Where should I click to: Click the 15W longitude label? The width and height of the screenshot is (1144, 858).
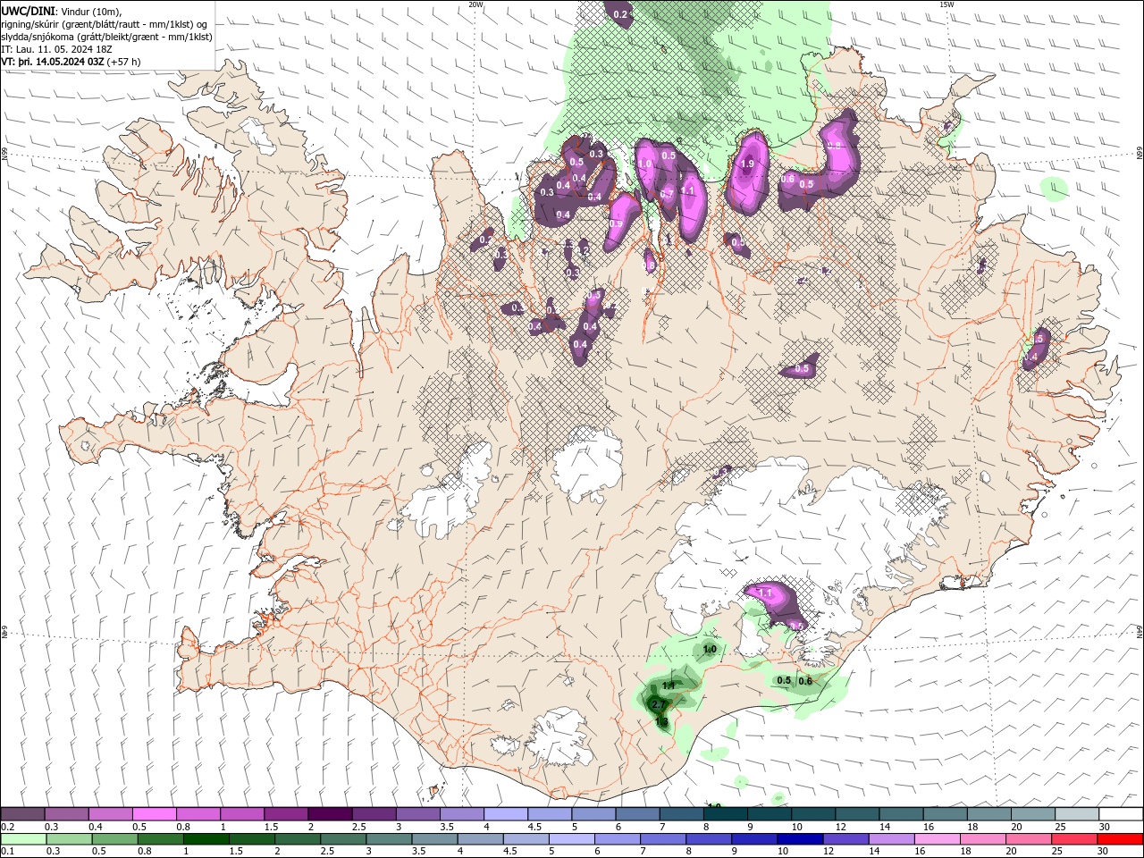point(946,4)
